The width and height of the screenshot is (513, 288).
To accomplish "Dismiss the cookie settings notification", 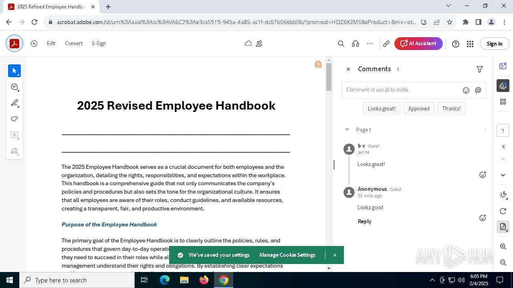I will coord(335,255).
